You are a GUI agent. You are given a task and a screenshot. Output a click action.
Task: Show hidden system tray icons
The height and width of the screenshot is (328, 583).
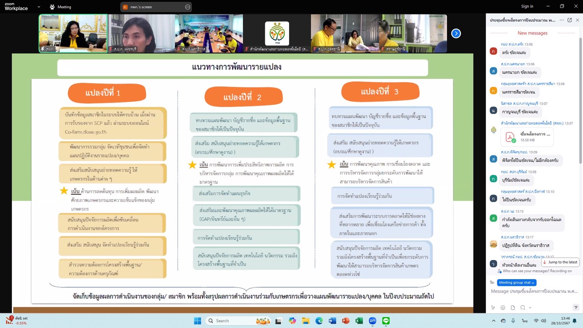(x=493, y=321)
